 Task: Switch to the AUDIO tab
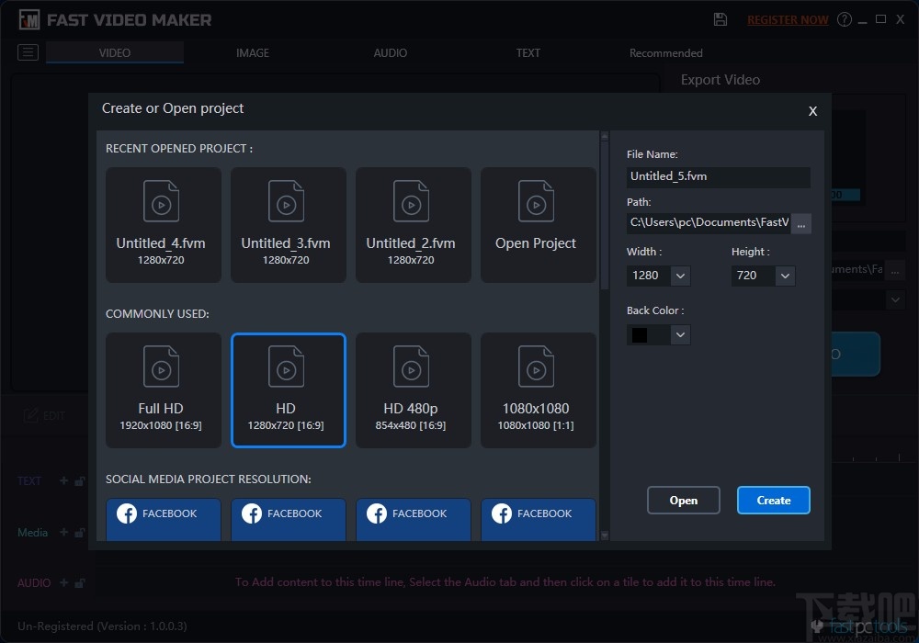point(391,52)
